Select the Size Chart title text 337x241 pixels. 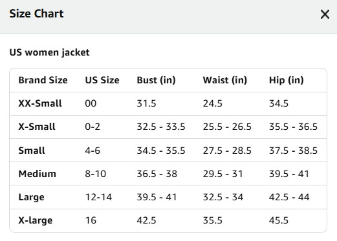click(36, 14)
